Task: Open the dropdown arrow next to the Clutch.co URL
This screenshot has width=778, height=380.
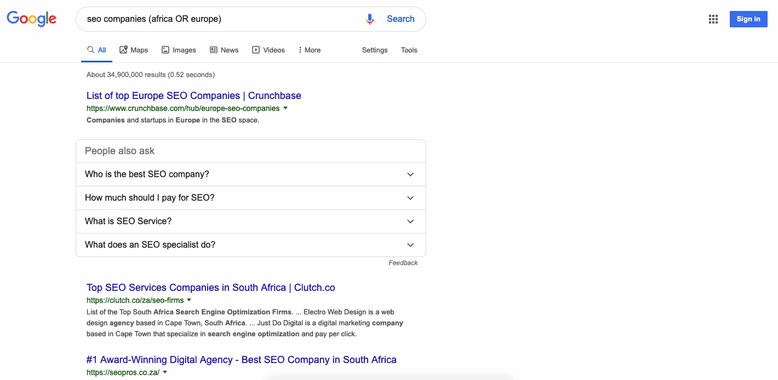Action: tap(190, 300)
